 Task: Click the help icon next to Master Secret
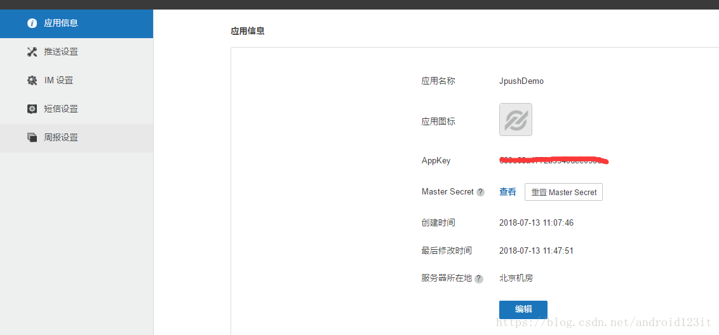(x=481, y=192)
